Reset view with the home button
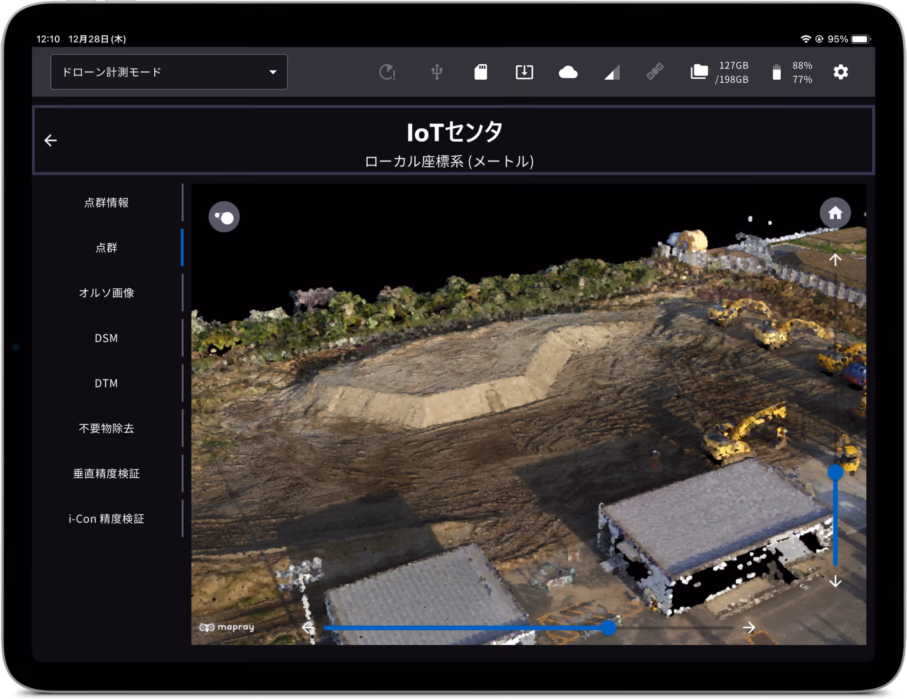The image size is (907, 699). [835, 213]
